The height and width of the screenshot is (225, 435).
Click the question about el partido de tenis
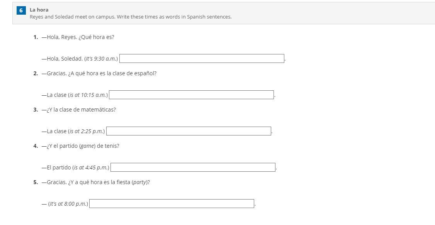pos(80,146)
